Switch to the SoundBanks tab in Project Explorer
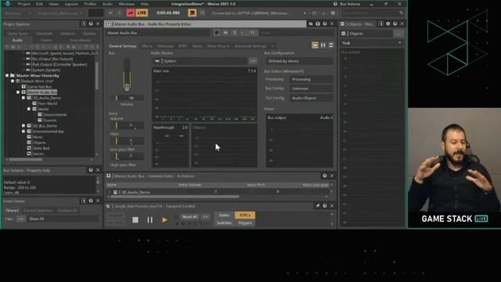 tap(81, 40)
